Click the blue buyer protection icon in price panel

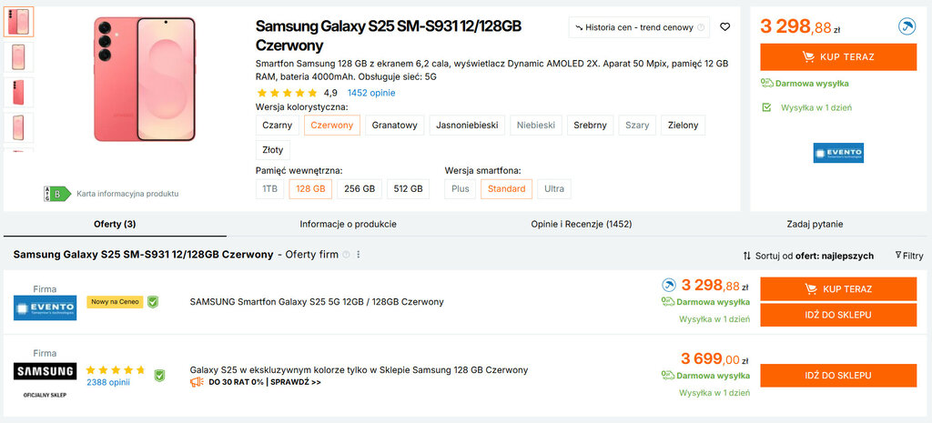(907, 26)
